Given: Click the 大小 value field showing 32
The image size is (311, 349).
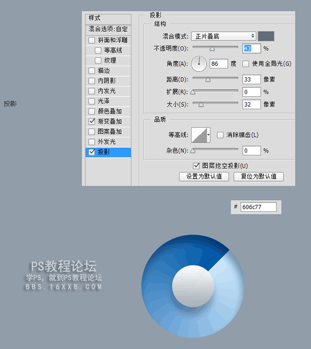Looking at the screenshot, I should pyautogui.click(x=251, y=104).
